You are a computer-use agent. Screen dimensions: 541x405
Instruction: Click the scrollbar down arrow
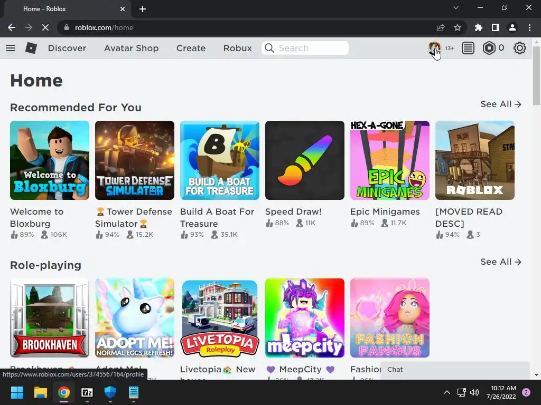(536, 375)
